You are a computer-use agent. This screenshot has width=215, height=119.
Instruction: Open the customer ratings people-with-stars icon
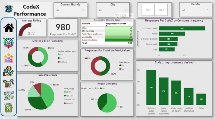pyautogui.click(x=9, y=58)
